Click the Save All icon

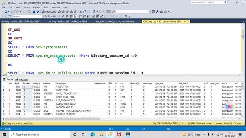click(x=38, y=12)
